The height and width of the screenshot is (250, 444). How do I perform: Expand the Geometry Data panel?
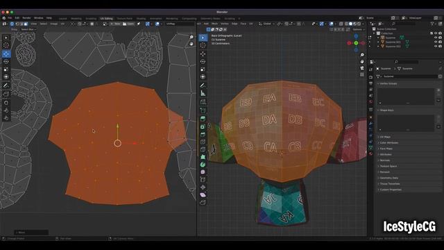click(x=388, y=178)
